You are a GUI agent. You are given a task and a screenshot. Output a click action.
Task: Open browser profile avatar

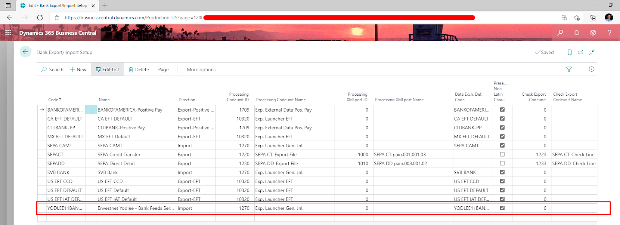pyautogui.click(x=609, y=17)
